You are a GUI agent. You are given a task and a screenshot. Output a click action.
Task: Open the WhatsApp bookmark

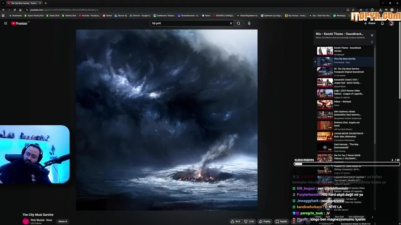tap(339, 15)
